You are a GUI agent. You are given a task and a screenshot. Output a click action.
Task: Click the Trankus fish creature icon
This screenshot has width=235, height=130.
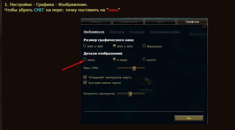tap(145, 80)
